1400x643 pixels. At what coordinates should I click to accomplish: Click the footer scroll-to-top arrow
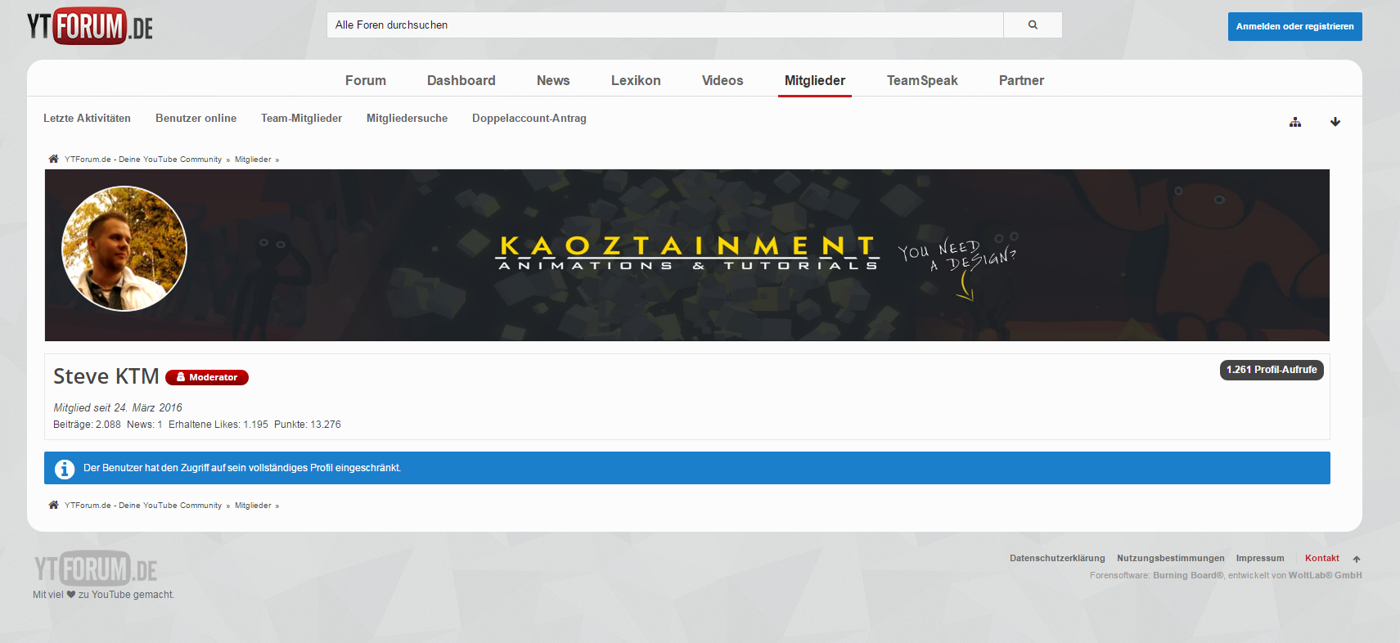coord(1357,559)
